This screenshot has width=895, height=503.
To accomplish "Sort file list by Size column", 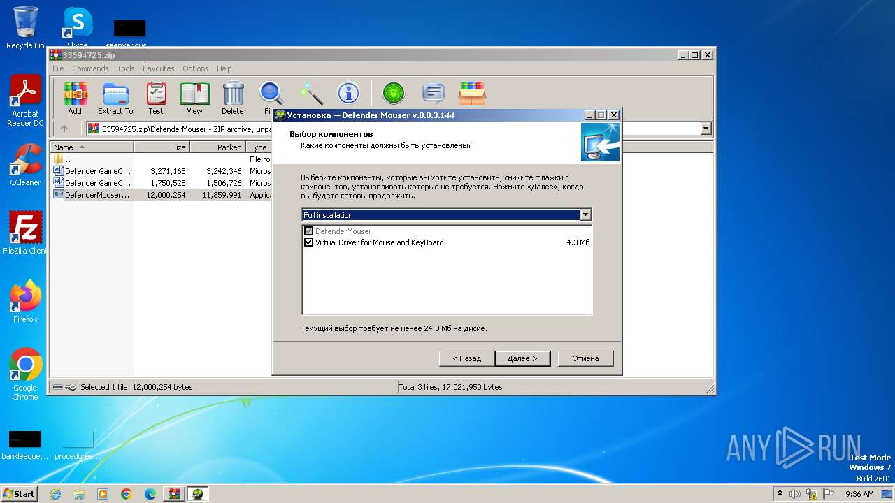I will (x=162, y=147).
